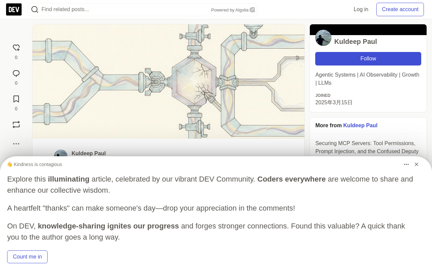
Task: Open the sidebar more-options dots
Action: click(16, 144)
